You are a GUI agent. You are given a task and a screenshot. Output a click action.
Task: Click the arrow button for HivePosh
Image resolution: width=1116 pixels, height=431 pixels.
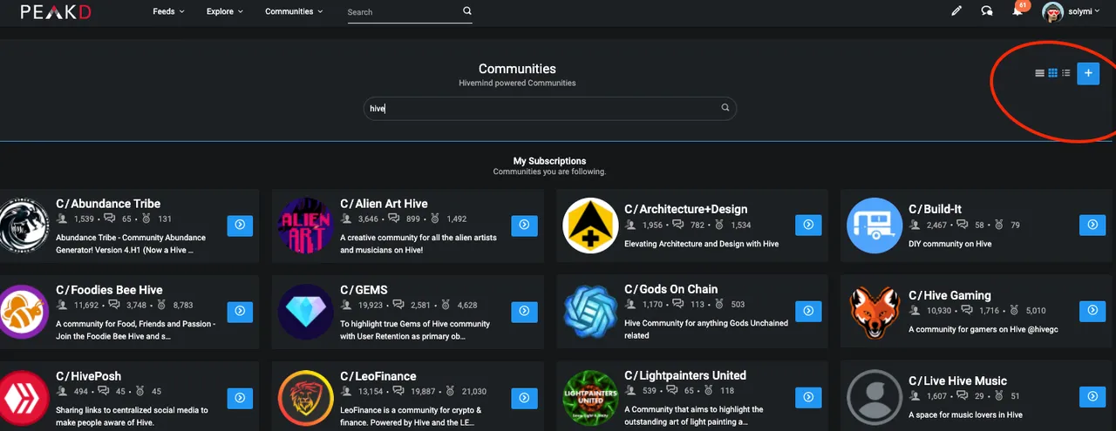pos(240,397)
